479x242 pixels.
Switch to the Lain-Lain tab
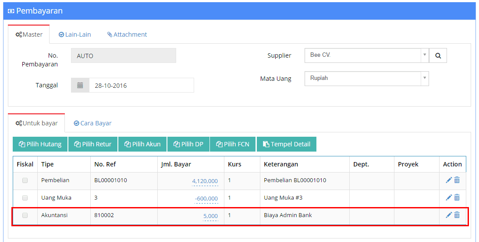pos(75,35)
